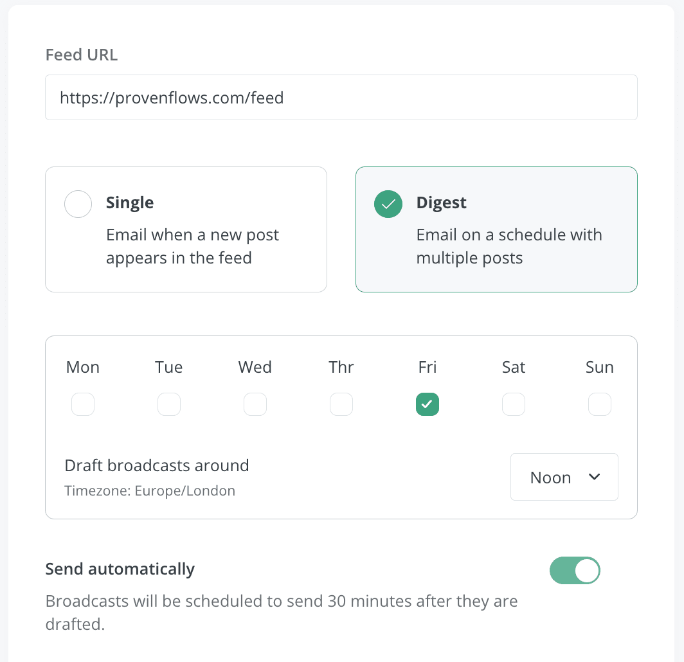
Task: Enable the Sun checkbox
Action: [600, 404]
